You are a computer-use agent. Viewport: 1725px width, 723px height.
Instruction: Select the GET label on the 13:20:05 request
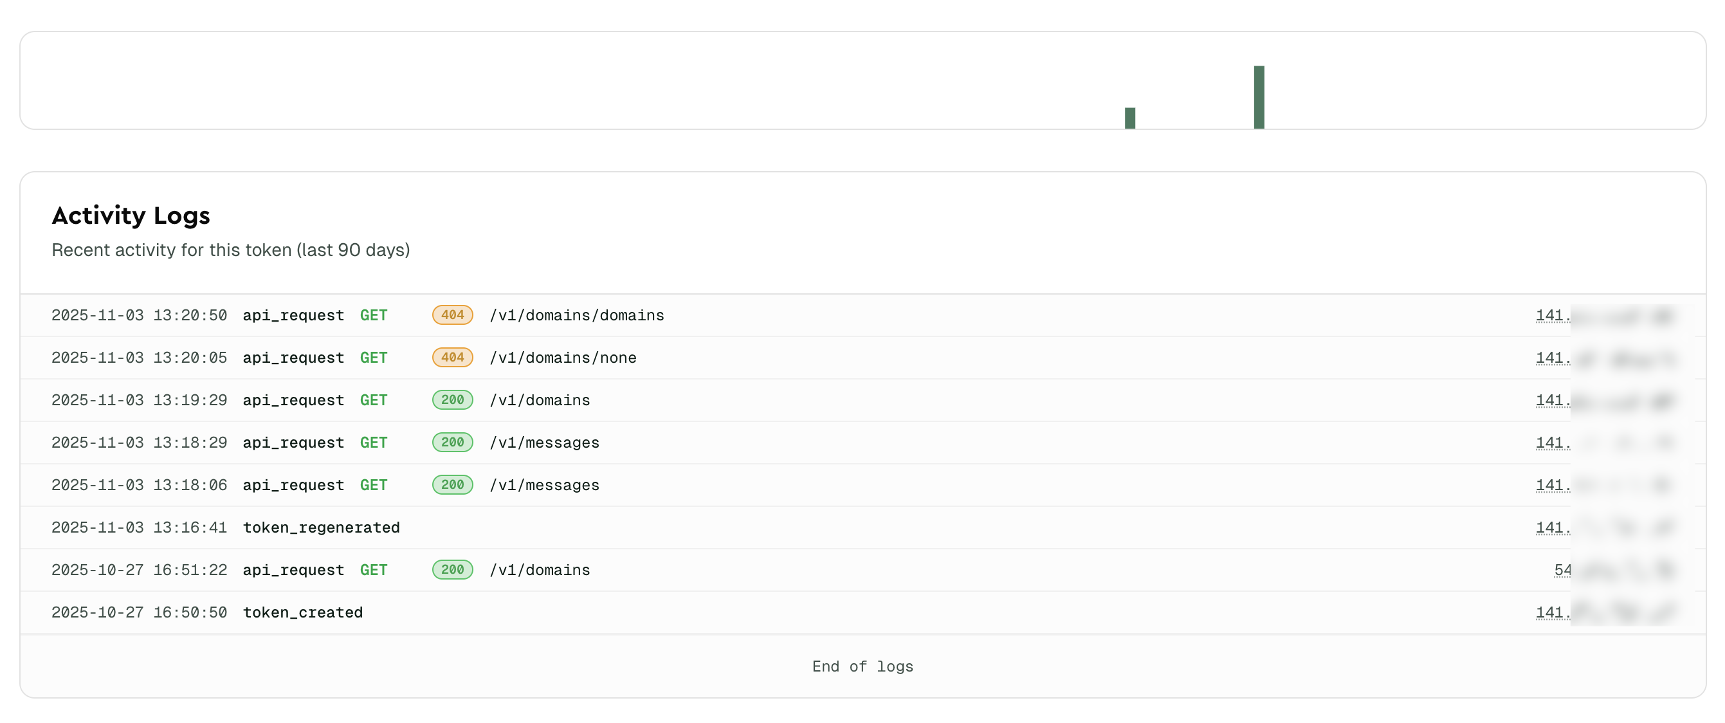(373, 357)
